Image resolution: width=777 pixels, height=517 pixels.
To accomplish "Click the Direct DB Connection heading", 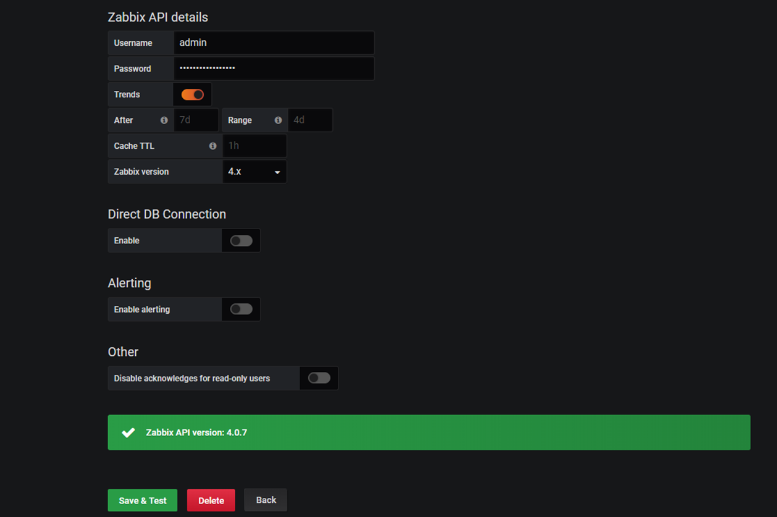I will point(167,214).
